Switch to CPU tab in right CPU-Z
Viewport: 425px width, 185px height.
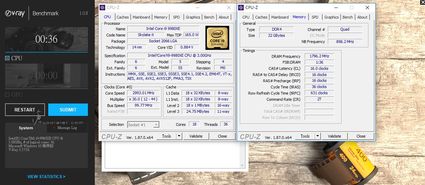(x=246, y=17)
